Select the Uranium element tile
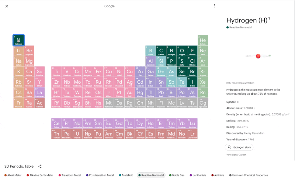The width and height of the screenshot is (295, 179). 77,134
